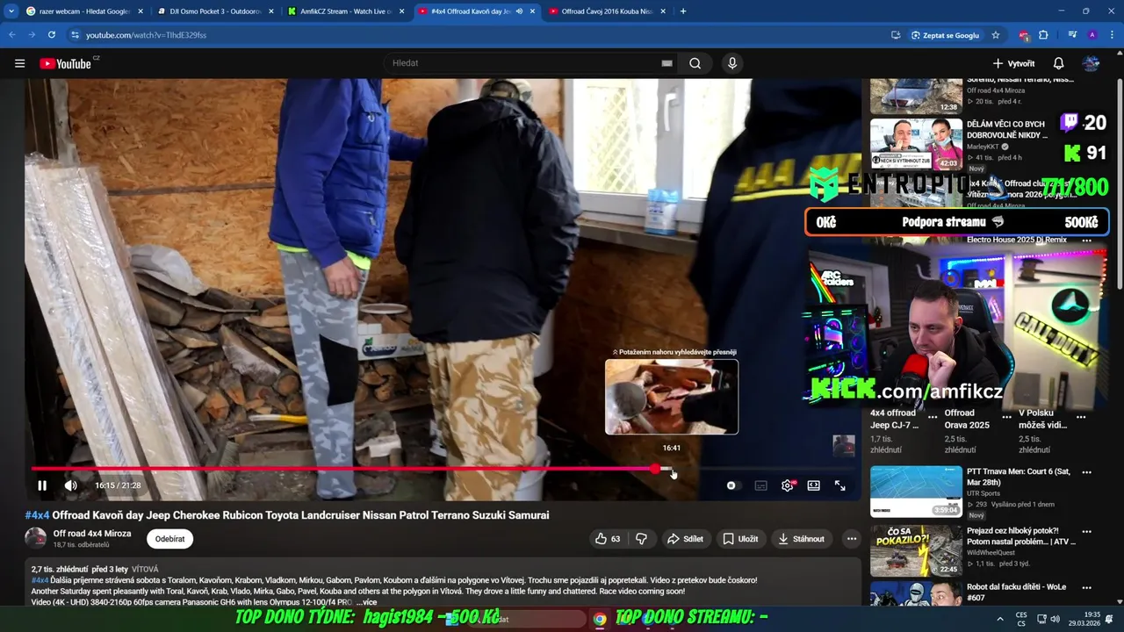Click the magnifier search button
The height and width of the screenshot is (632, 1124).
695,63
